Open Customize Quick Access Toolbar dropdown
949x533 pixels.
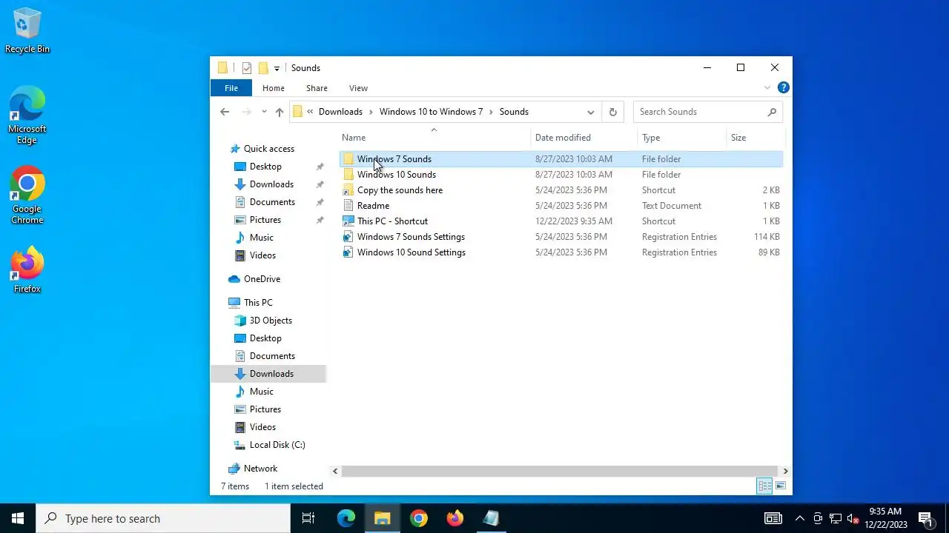[277, 68]
